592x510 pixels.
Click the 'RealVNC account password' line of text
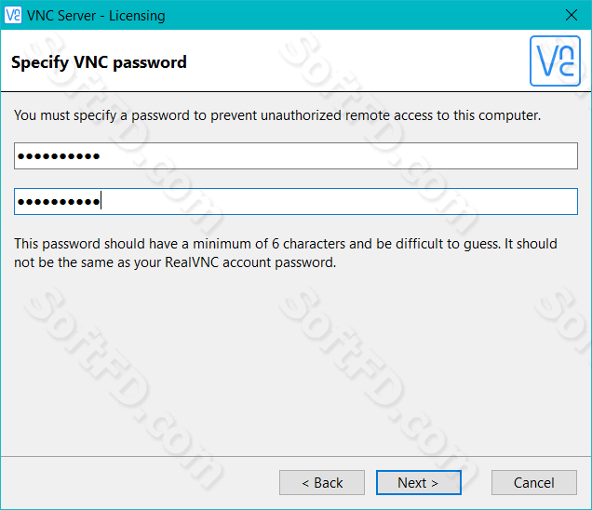[x=175, y=262]
